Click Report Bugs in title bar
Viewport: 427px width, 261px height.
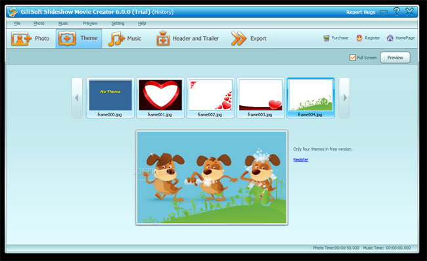pyautogui.click(x=361, y=12)
